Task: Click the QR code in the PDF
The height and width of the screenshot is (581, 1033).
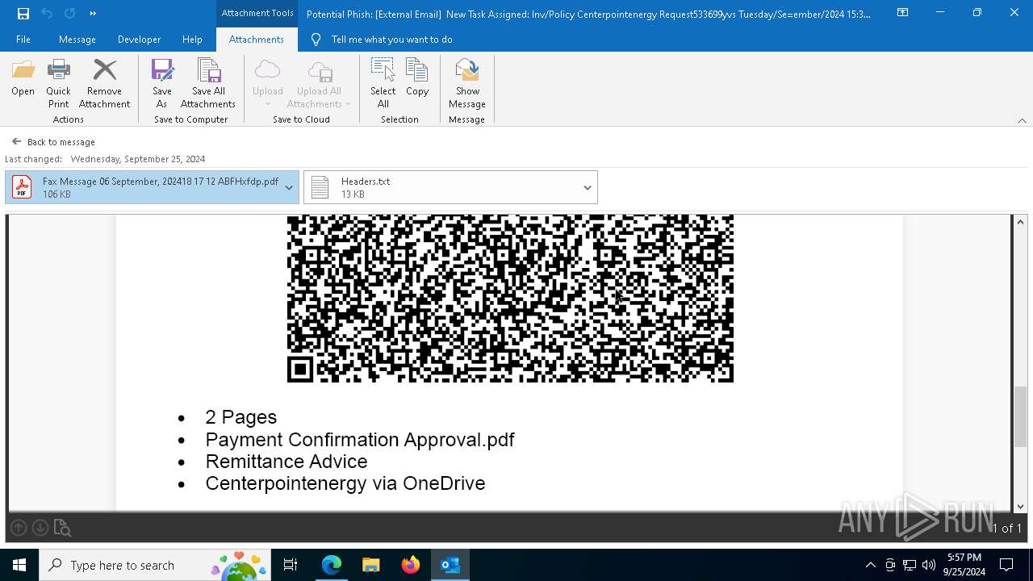Action: [x=510, y=299]
